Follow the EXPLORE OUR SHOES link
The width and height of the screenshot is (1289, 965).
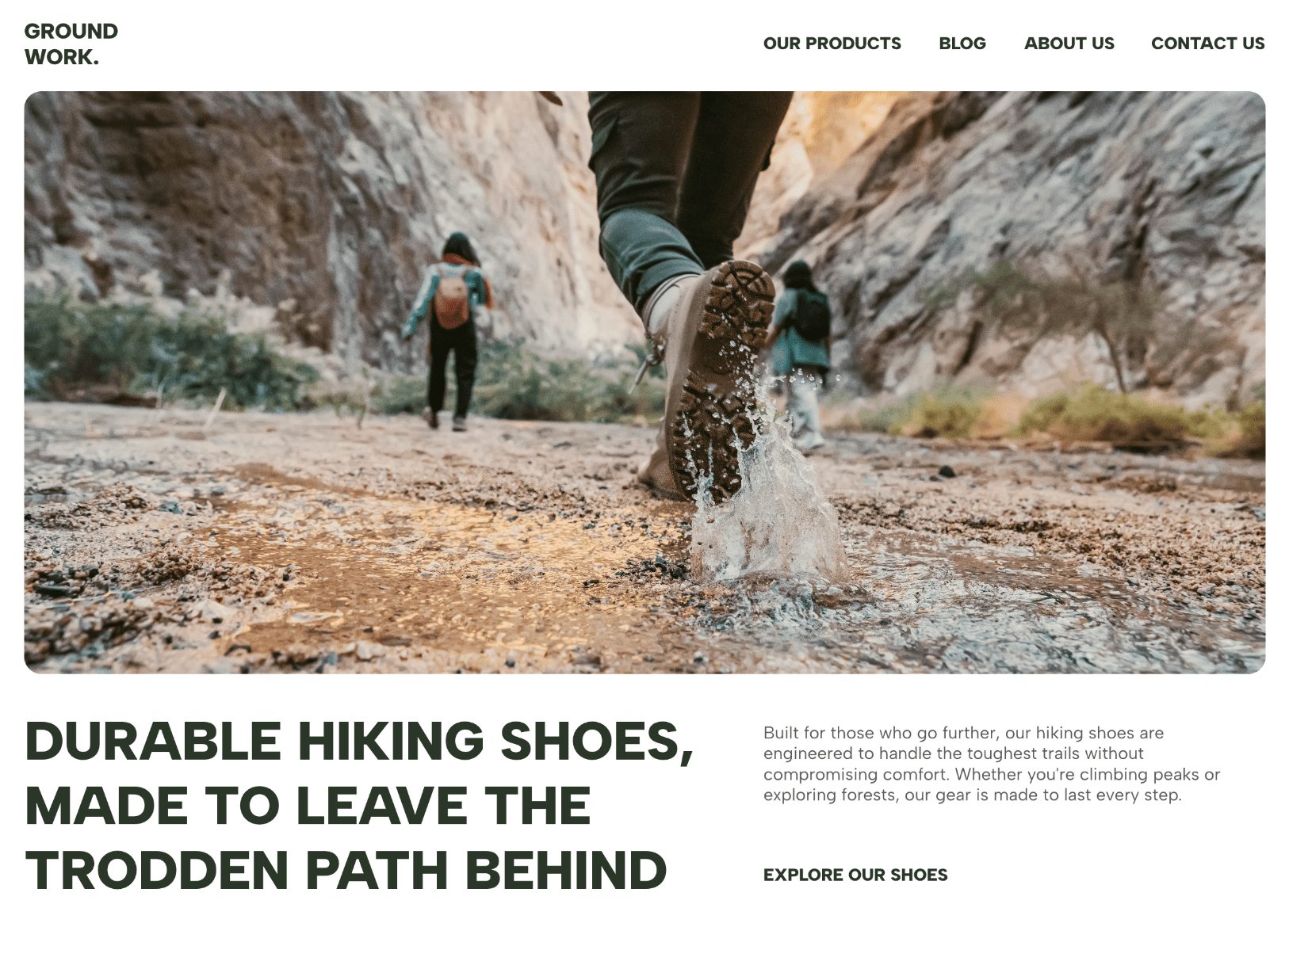tap(855, 875)
